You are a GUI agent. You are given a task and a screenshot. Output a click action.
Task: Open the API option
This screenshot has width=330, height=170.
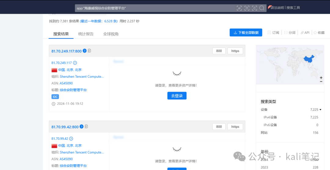tap(305, 33)
